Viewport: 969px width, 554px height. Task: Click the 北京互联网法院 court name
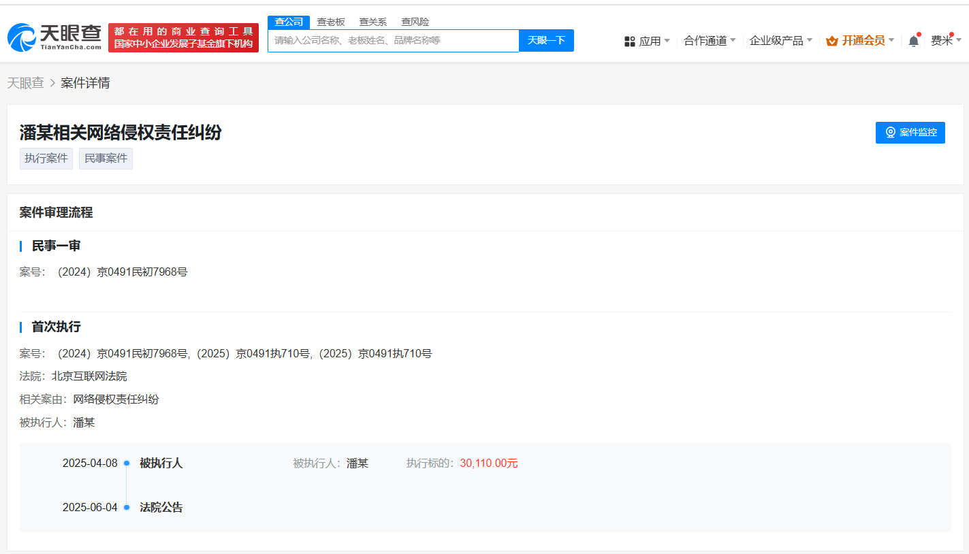point(89,376)
